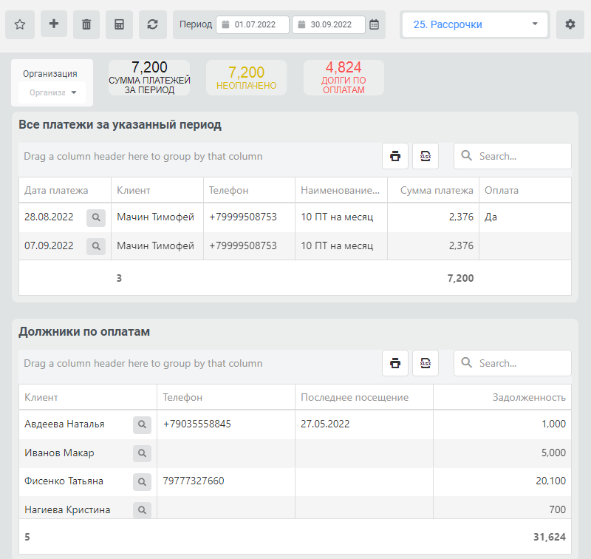Image resolution: width=591 pixels, height=559 pixels.
Task: Open the calculator icon in toolbar
Action: pos(119,24)
